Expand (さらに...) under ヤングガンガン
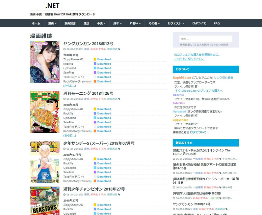262x215 pixels. click(70, 86)
